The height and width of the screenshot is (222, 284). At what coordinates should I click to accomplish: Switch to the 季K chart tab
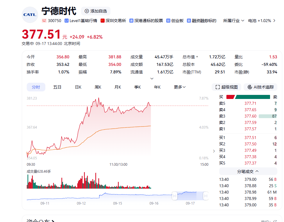[137, 87]
